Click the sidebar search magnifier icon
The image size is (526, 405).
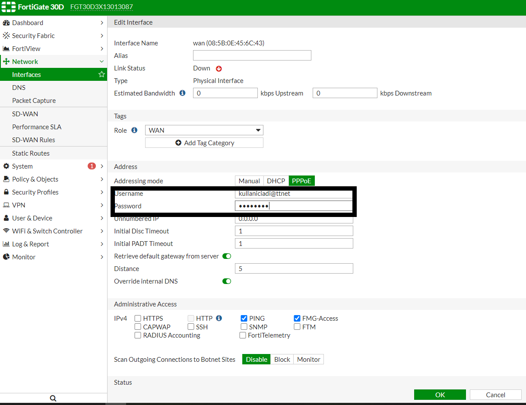(x=53, y=399)
